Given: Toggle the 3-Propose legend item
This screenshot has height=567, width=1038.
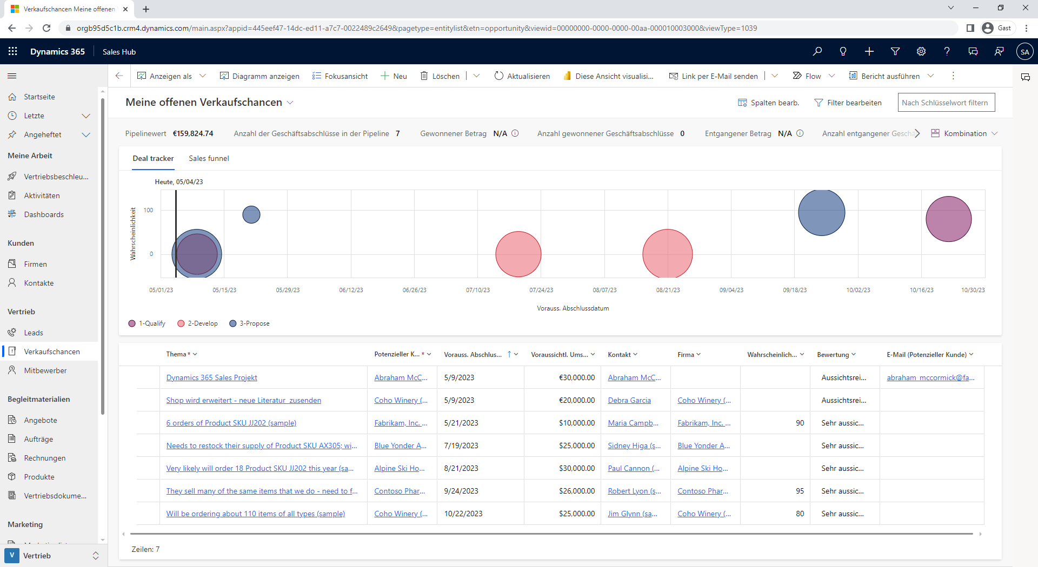Looking at the screenshot, I should 249,323.
